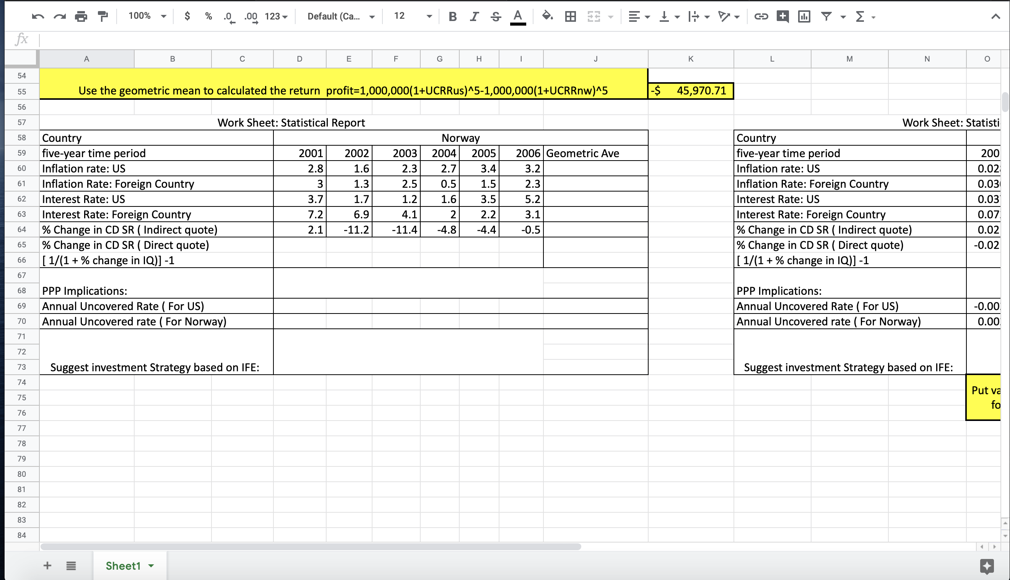1010x580 pixels.
Task: Click the undo arrow icon
Action: pyautogui.click(x=38, y=16)
